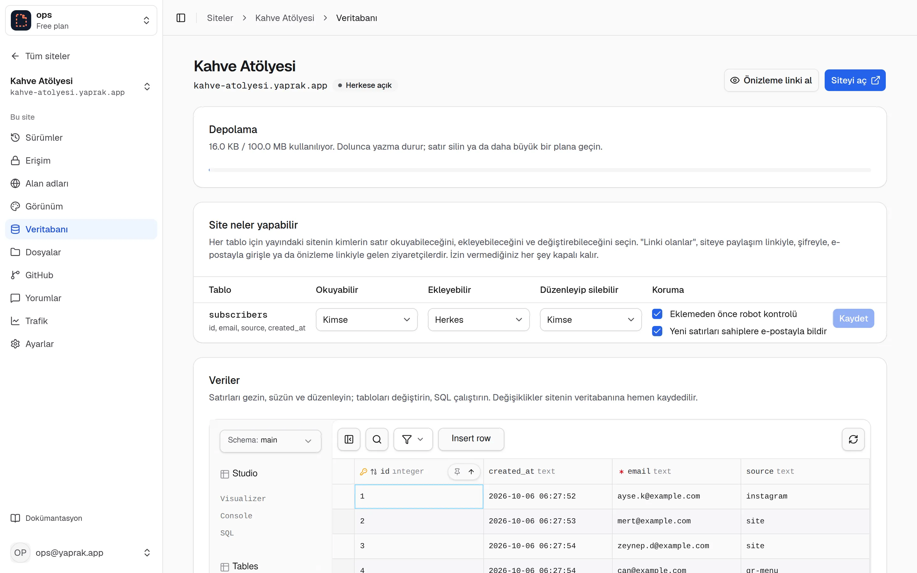The width and height of the screenshot is (917, 573).
Task: Uncheck Eklemeden önce robot kontrolü
Action: [x=657, y=314]
